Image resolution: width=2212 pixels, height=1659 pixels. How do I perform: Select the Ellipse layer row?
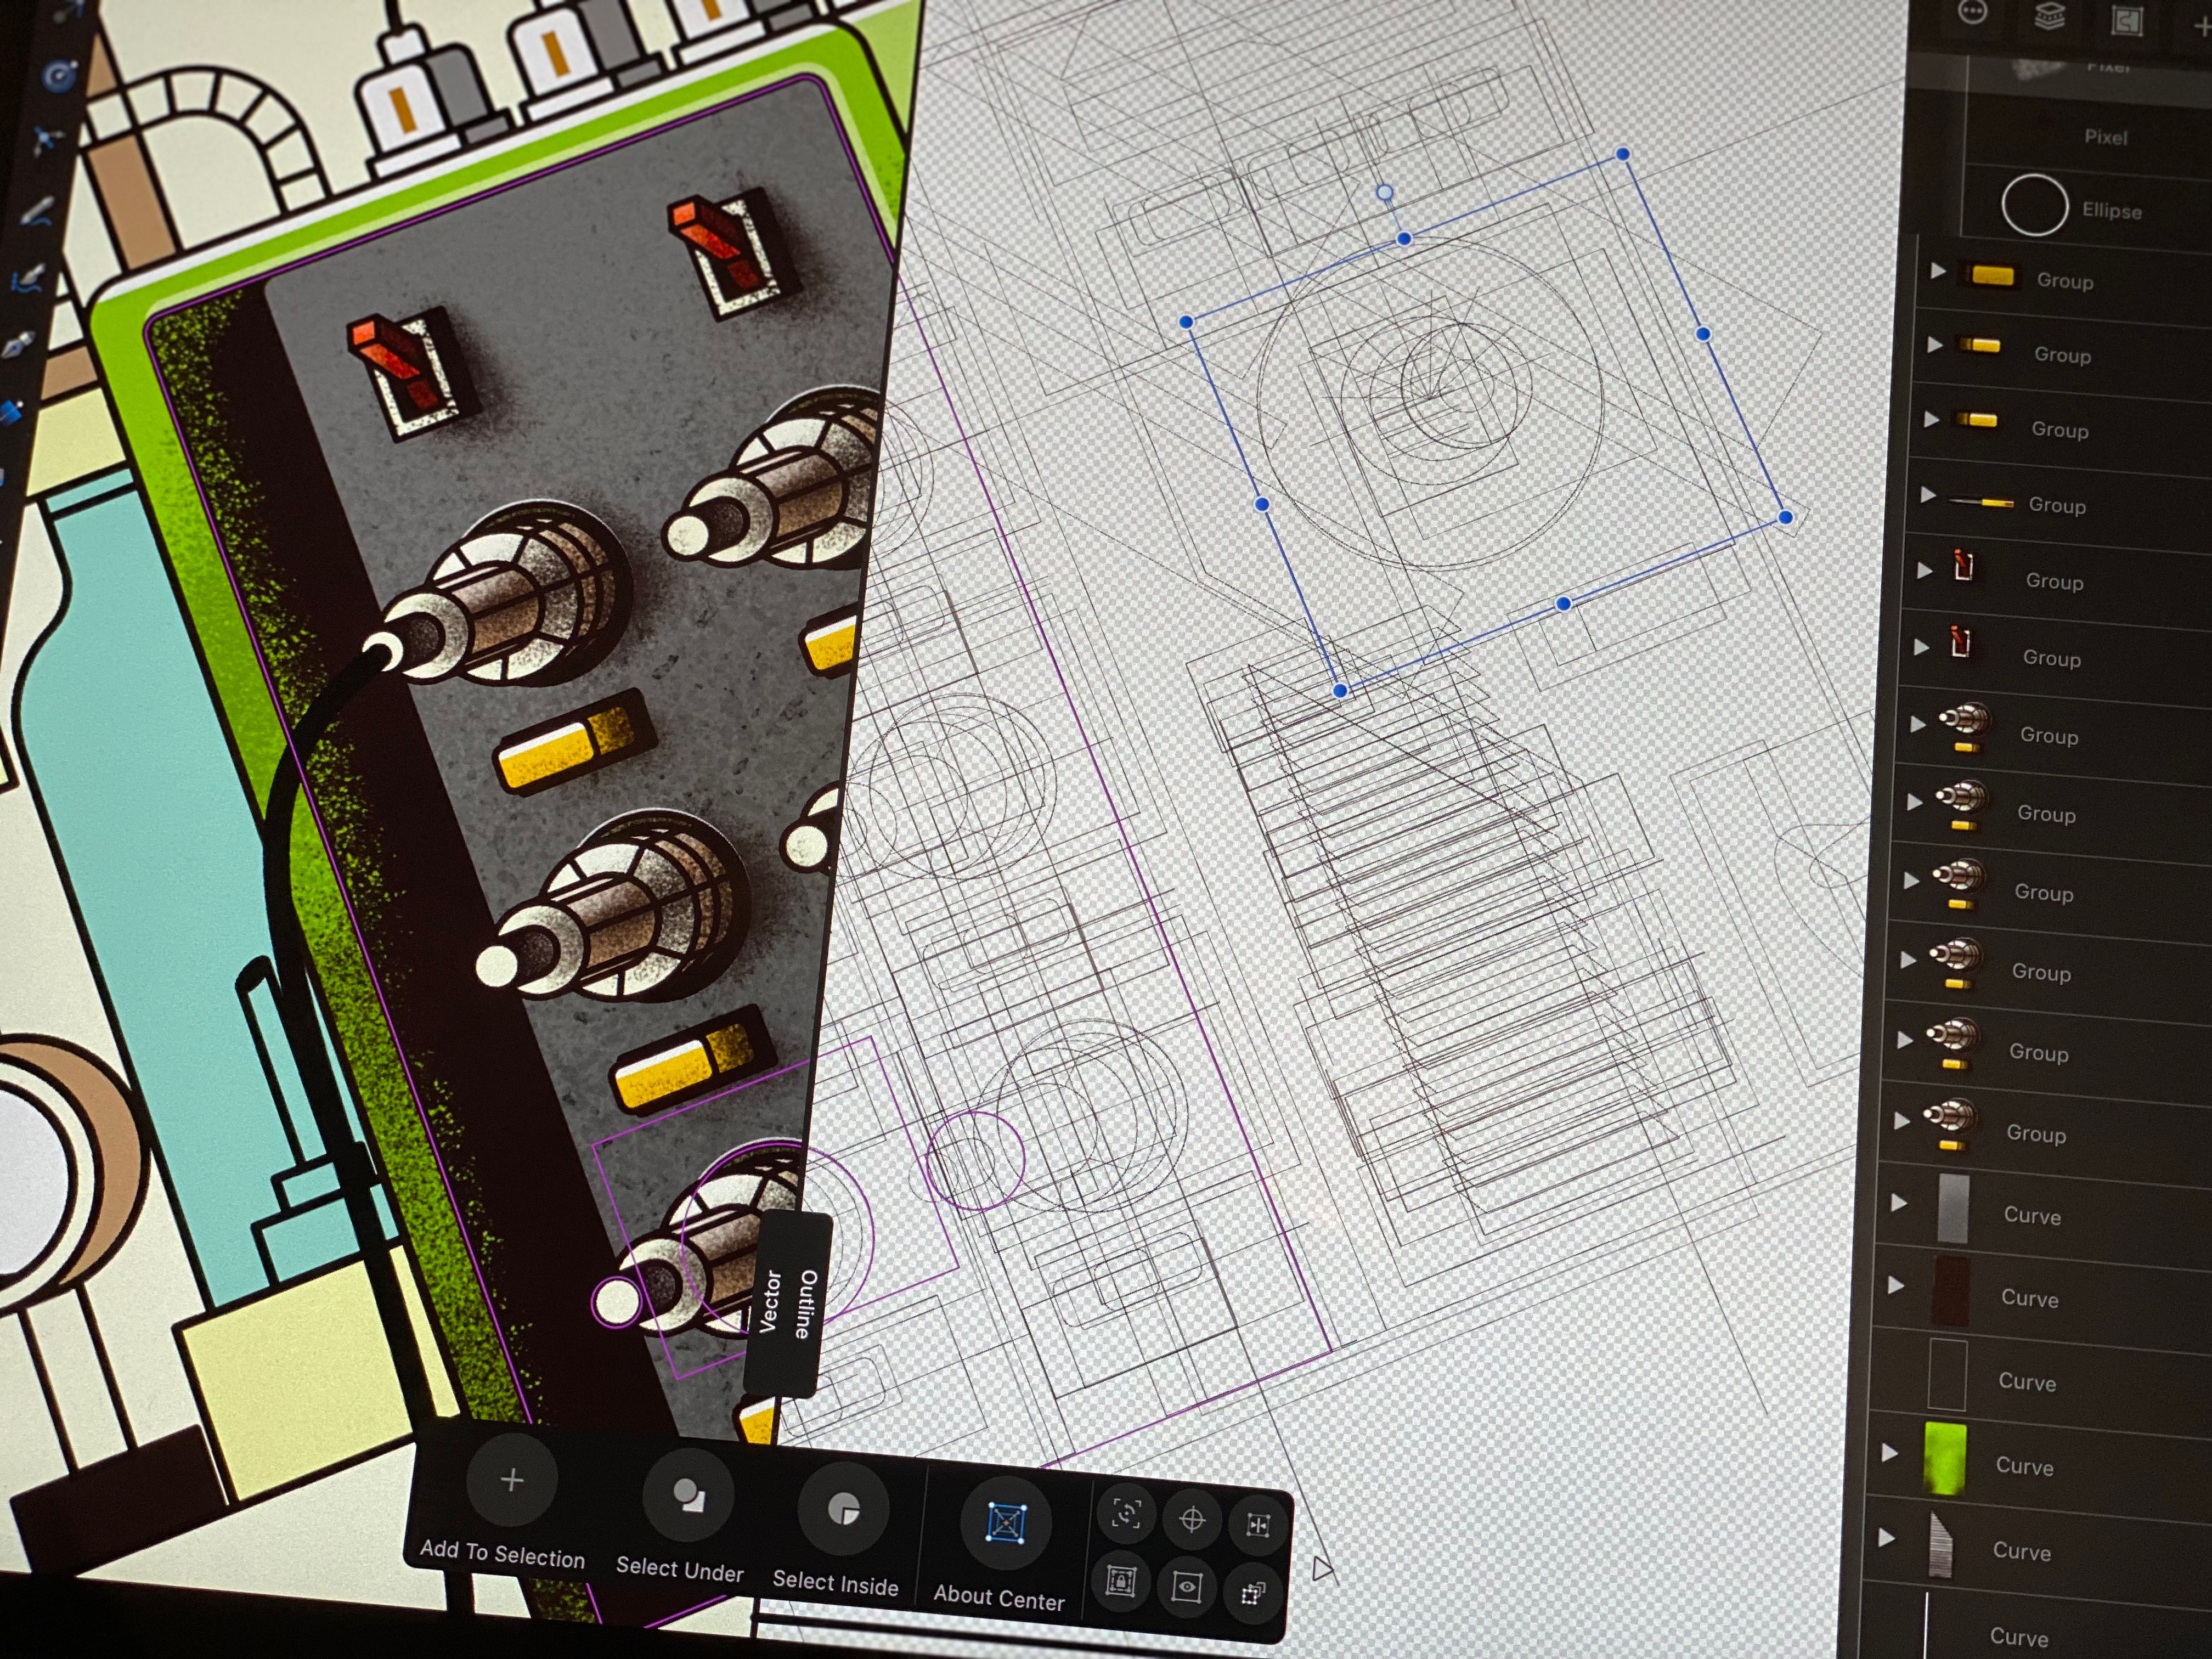[x=2087, y=209]
